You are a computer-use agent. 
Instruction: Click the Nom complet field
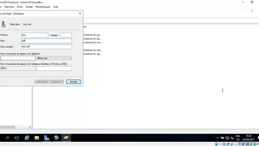47,47
